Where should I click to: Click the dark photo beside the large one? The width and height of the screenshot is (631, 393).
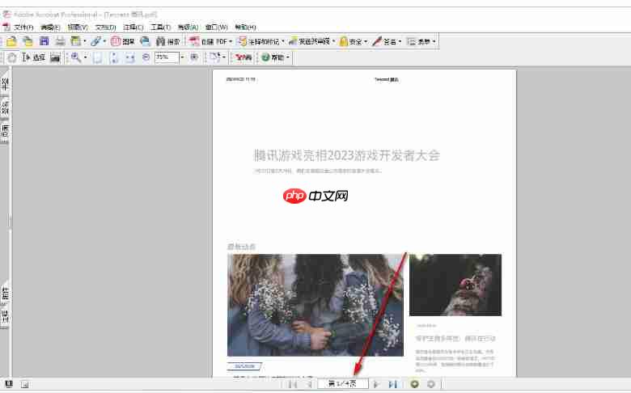coord(455,285)
